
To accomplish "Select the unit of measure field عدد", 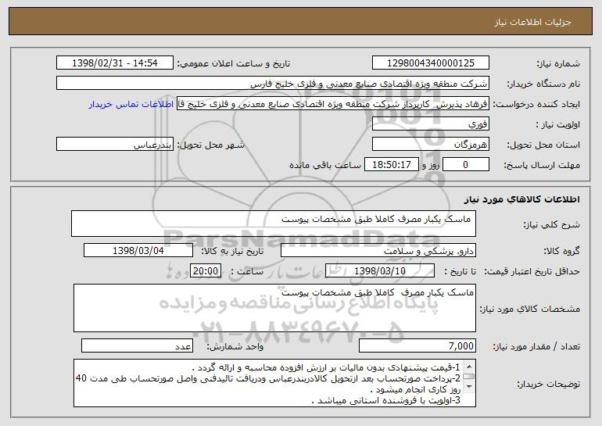I will (137, 345).
